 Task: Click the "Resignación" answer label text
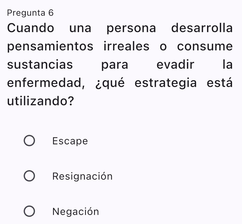(83, 176)
